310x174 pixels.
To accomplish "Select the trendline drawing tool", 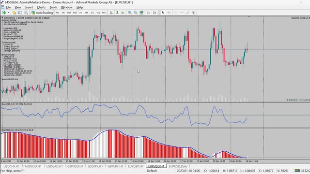I will [187, 13].
